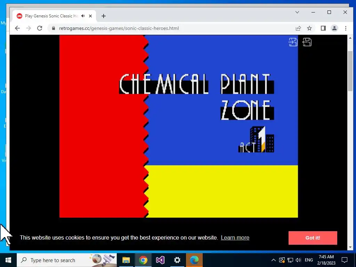The width and height of the screenshot is (356, 267).
Task: Click the security warning tray icon
Action: (282, 260)
